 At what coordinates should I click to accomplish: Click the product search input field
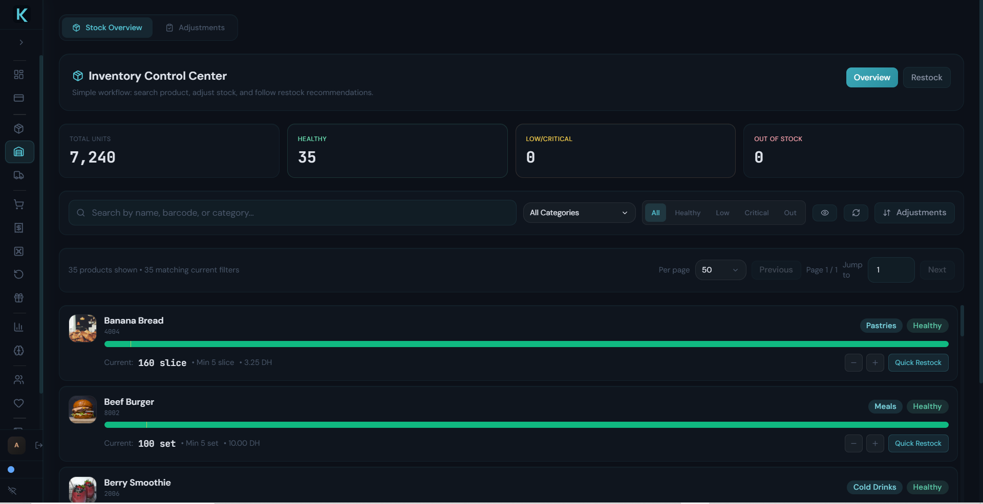[297, 213]
